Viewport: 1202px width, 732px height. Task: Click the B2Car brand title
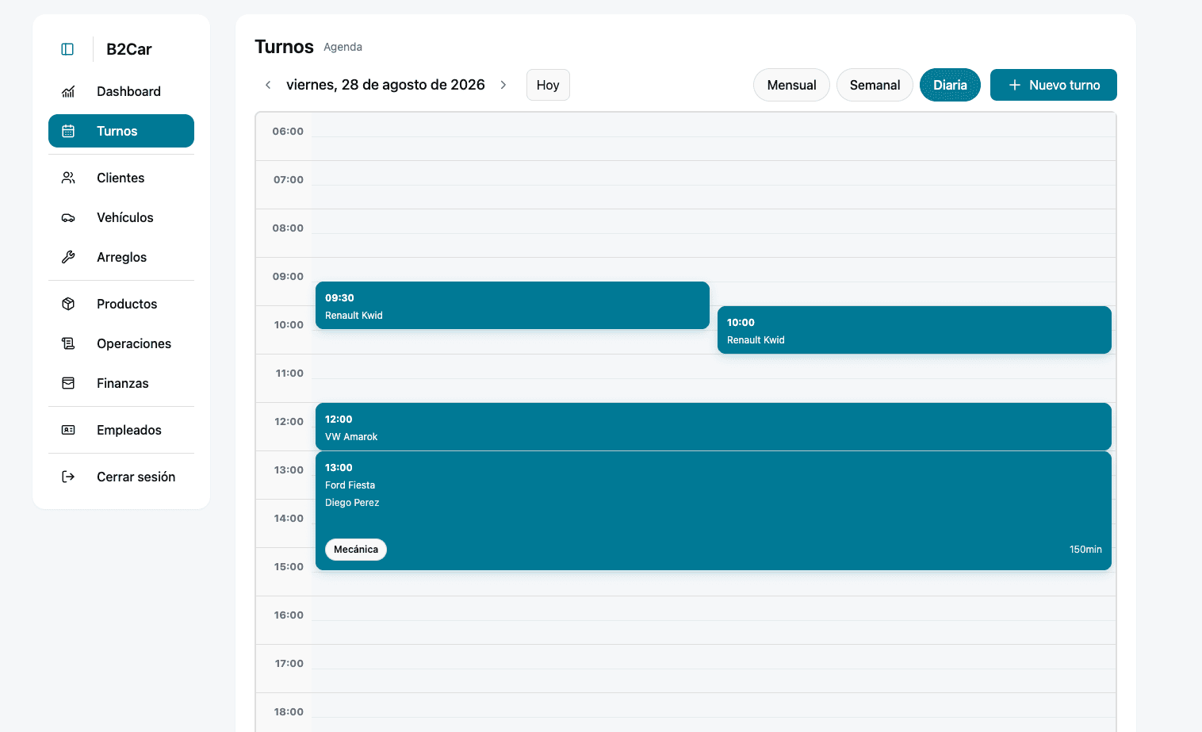[129, 49]
